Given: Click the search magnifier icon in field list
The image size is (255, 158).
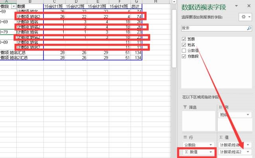Looking at the screenshot, I should (x=249, y=28).
